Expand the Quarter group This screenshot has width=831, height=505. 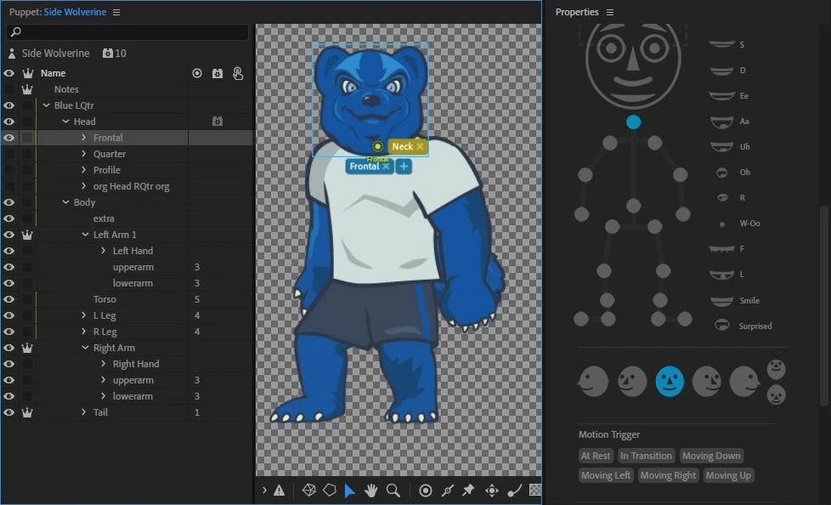coord(84,154)
